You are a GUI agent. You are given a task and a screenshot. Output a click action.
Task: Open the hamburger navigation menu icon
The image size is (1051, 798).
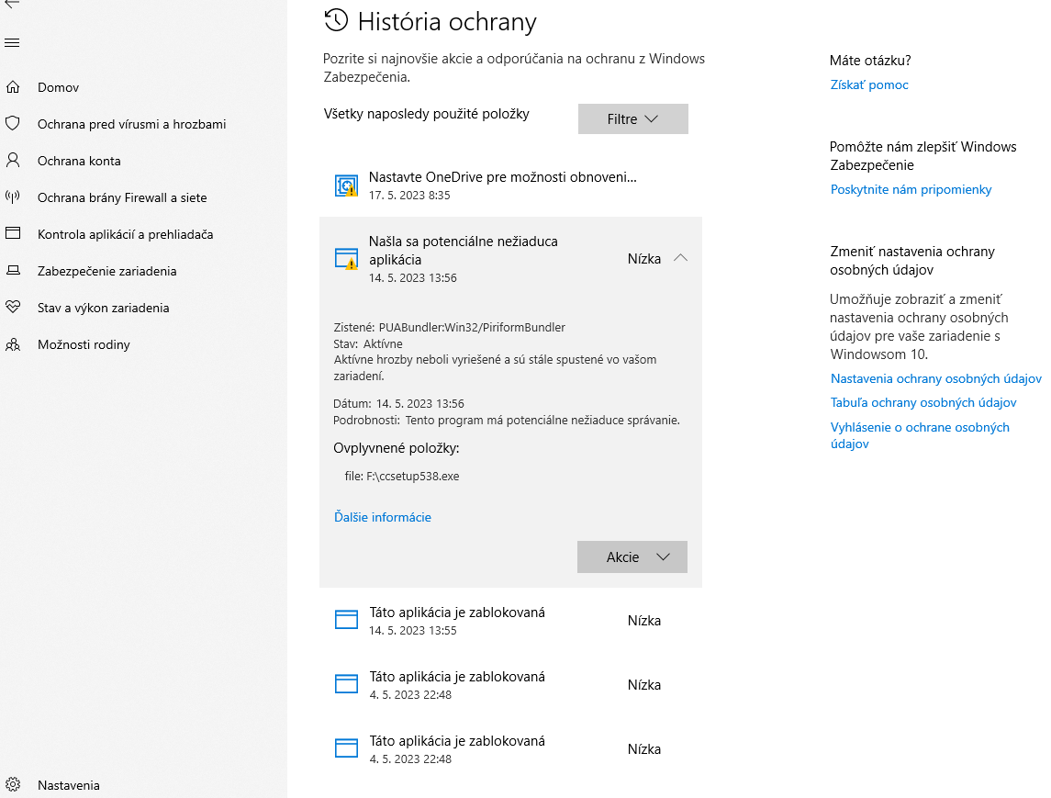[13, 43]
